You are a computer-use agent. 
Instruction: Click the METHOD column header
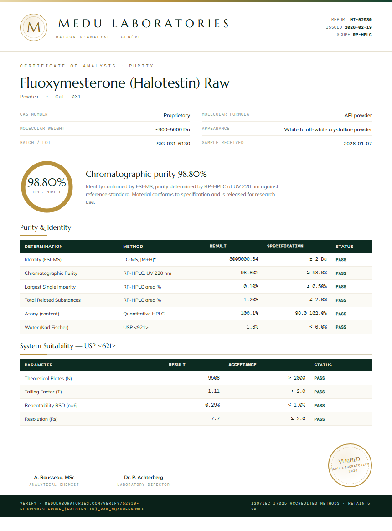coord(133,247)
